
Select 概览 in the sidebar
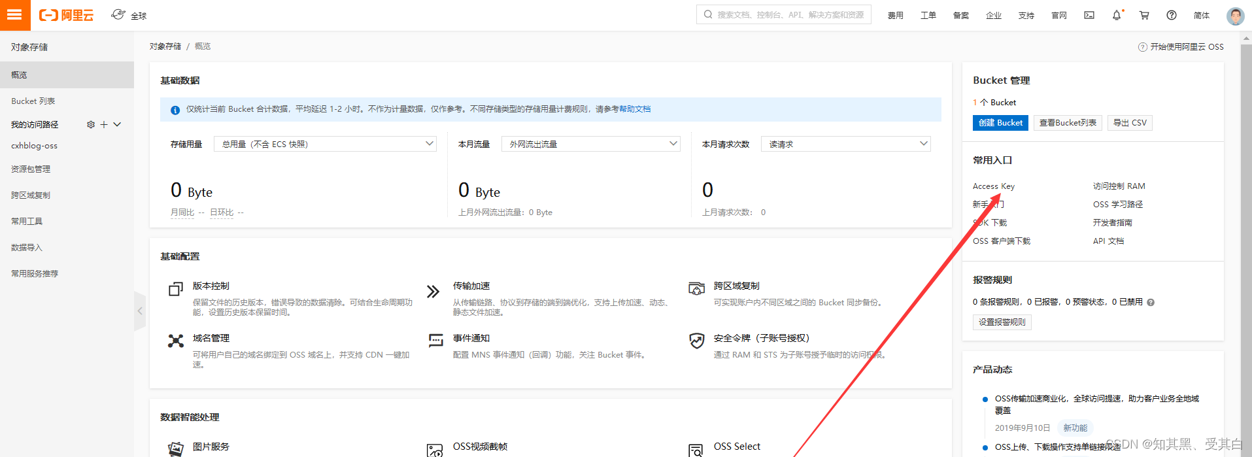(x=67, y=75)
